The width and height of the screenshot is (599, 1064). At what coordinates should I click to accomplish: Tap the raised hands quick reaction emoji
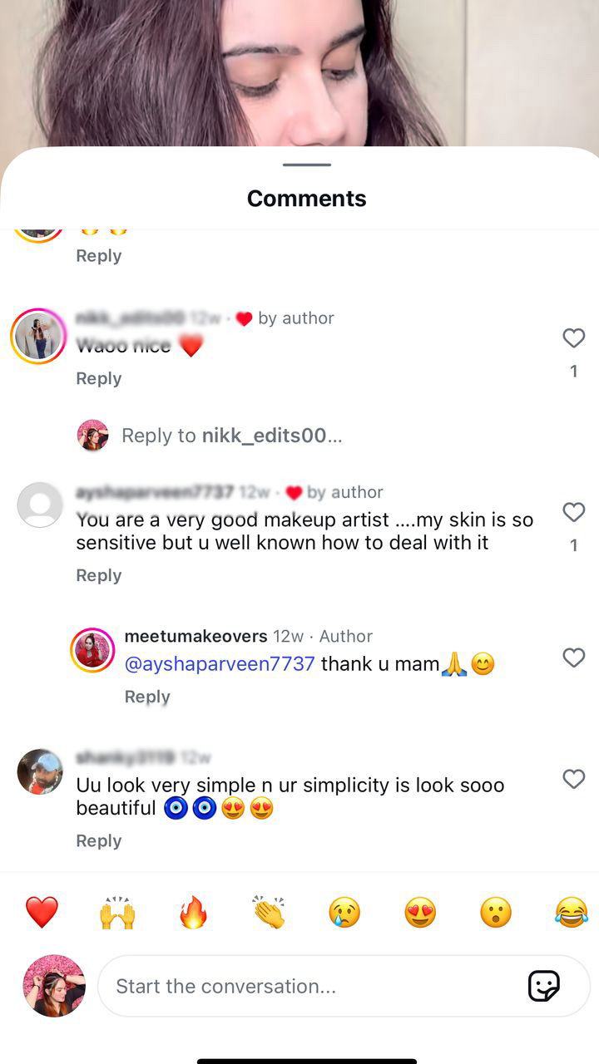click(117, 913)
